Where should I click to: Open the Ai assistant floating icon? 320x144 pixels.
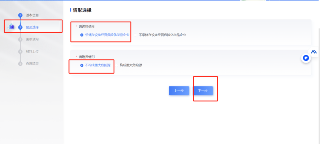click(314, 52)
